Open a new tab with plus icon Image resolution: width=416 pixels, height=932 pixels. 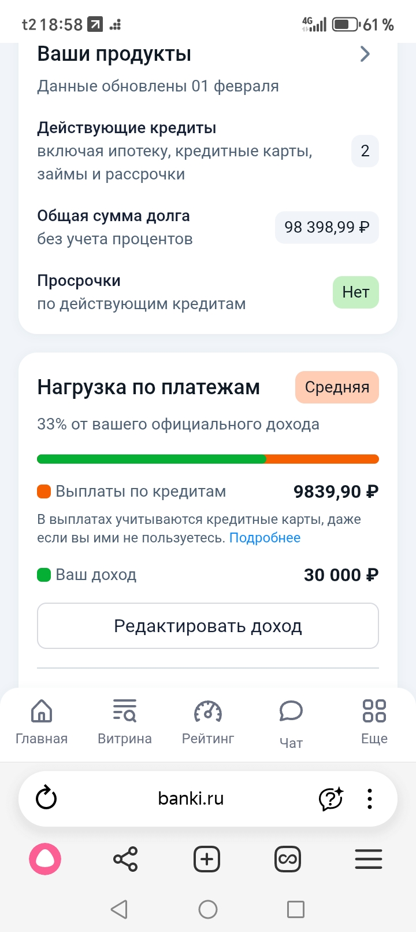point(207,859)
